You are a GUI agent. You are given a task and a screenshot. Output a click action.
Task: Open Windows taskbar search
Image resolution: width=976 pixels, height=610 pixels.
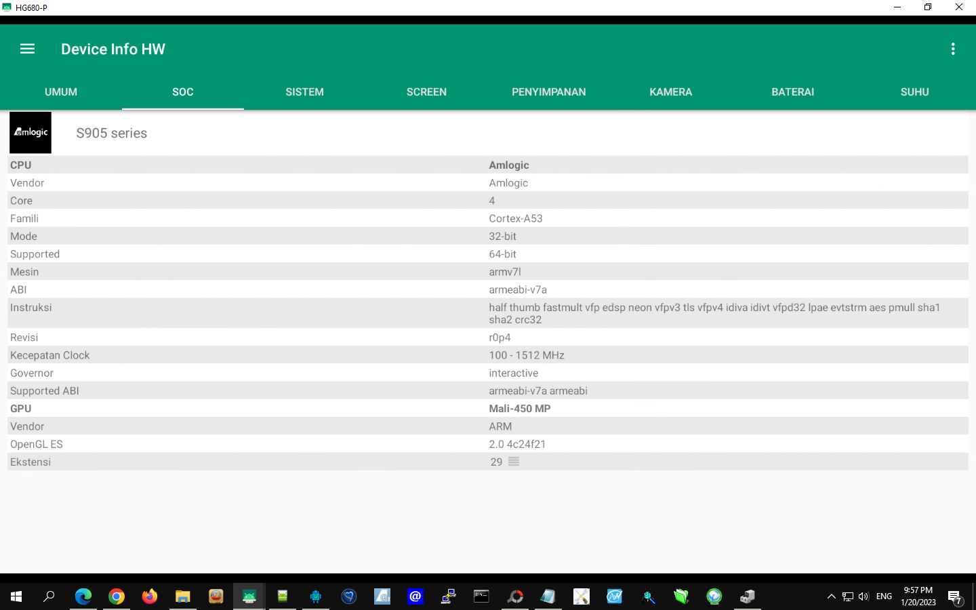coord(49,596)
